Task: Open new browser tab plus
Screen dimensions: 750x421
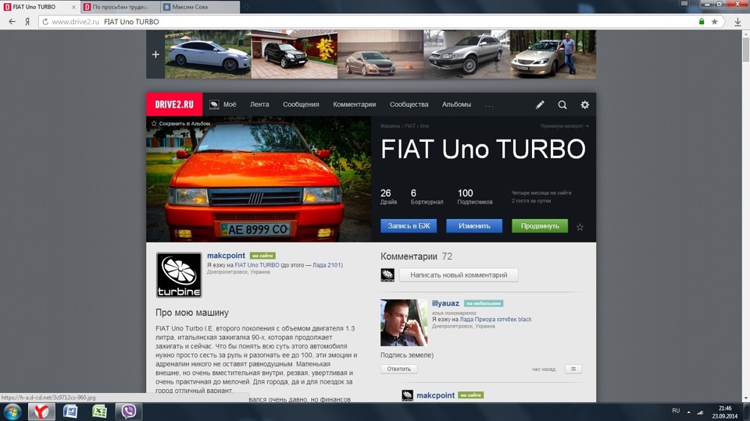Action: pos(247,7)
